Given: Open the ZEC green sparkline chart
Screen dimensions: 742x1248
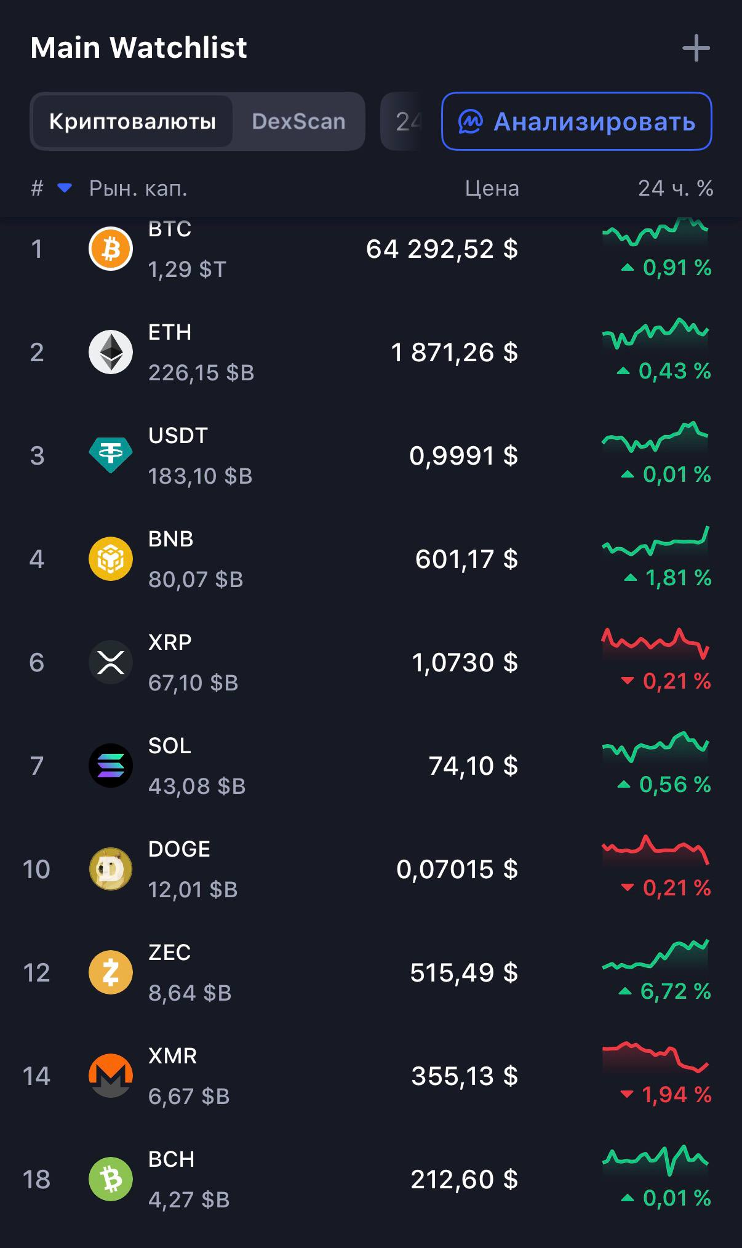Looking at the screenshot, I should click(655, 954).
